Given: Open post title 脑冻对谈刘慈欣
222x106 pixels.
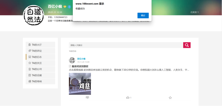Looking at the screenshot, I should (x=80, y=66).
